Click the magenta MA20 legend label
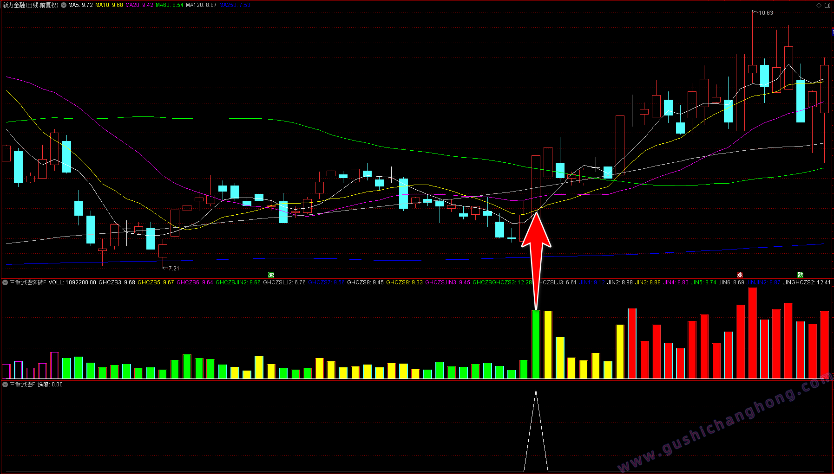834x474 pixels. (x=139, y=6)
